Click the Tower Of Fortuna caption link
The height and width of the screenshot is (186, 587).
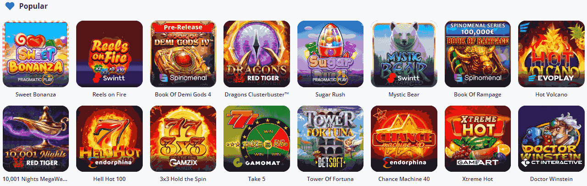coord(330,179)
